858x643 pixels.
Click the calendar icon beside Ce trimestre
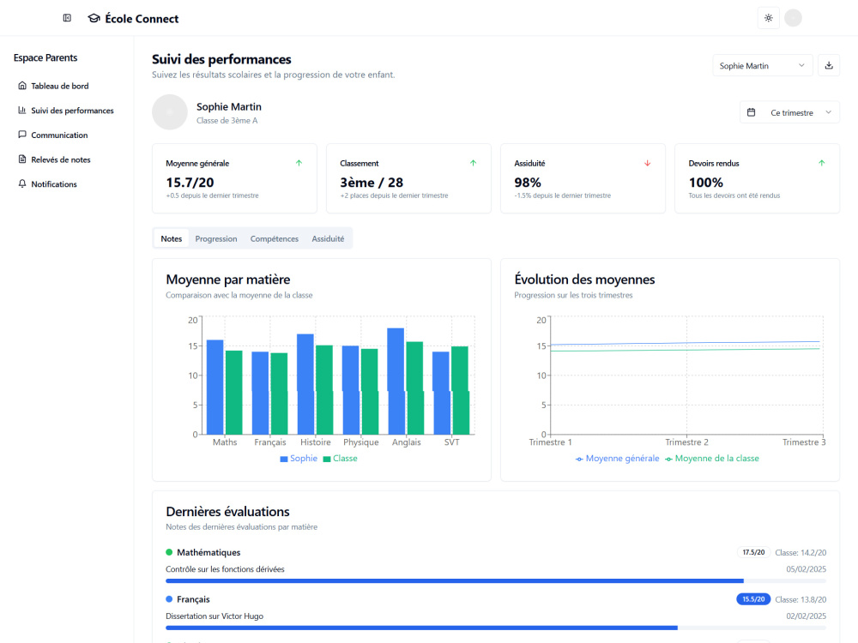[x=752, y=112]
